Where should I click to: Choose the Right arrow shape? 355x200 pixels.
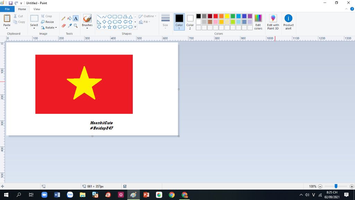120,22
